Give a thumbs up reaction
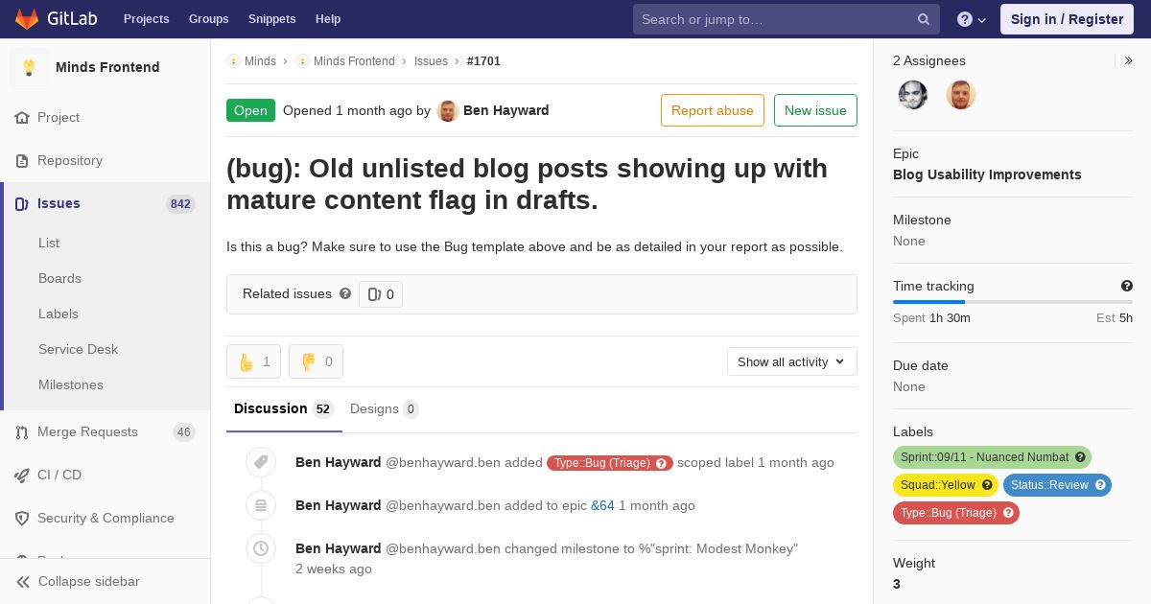 (253, 361)
